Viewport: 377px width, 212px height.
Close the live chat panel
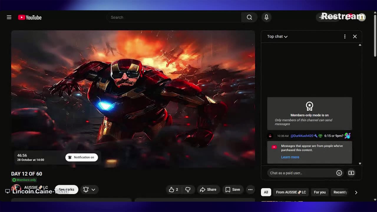pyautogui.click(x=355, y=37)
